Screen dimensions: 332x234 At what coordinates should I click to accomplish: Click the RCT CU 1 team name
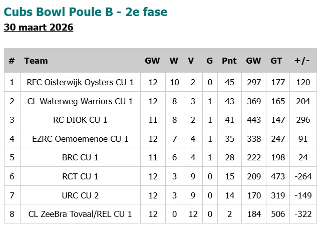80,176
